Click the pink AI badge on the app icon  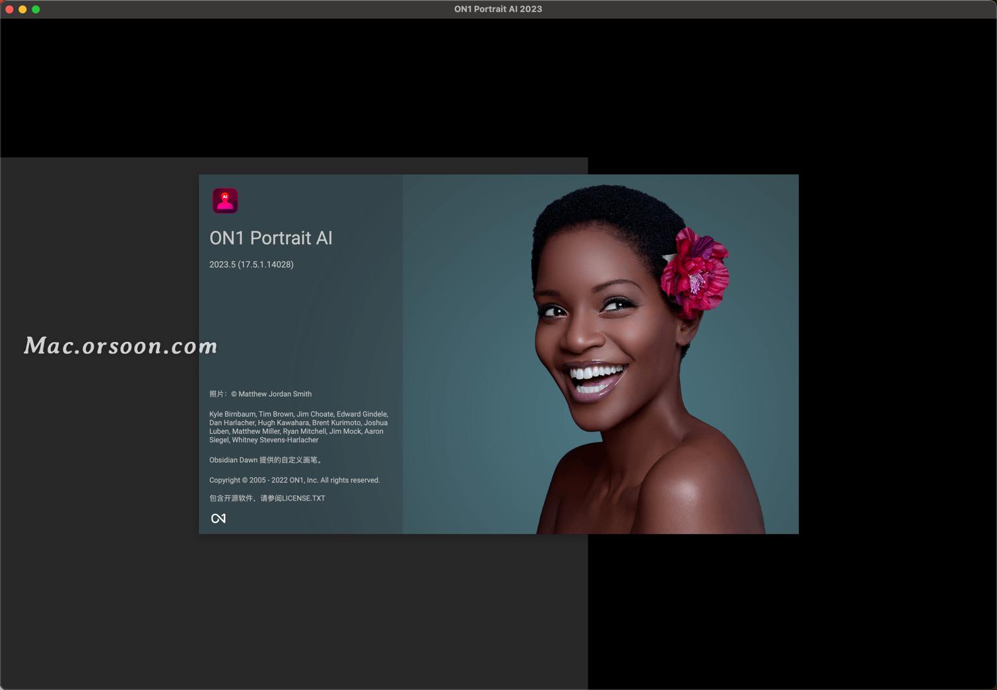click(225, 195)
